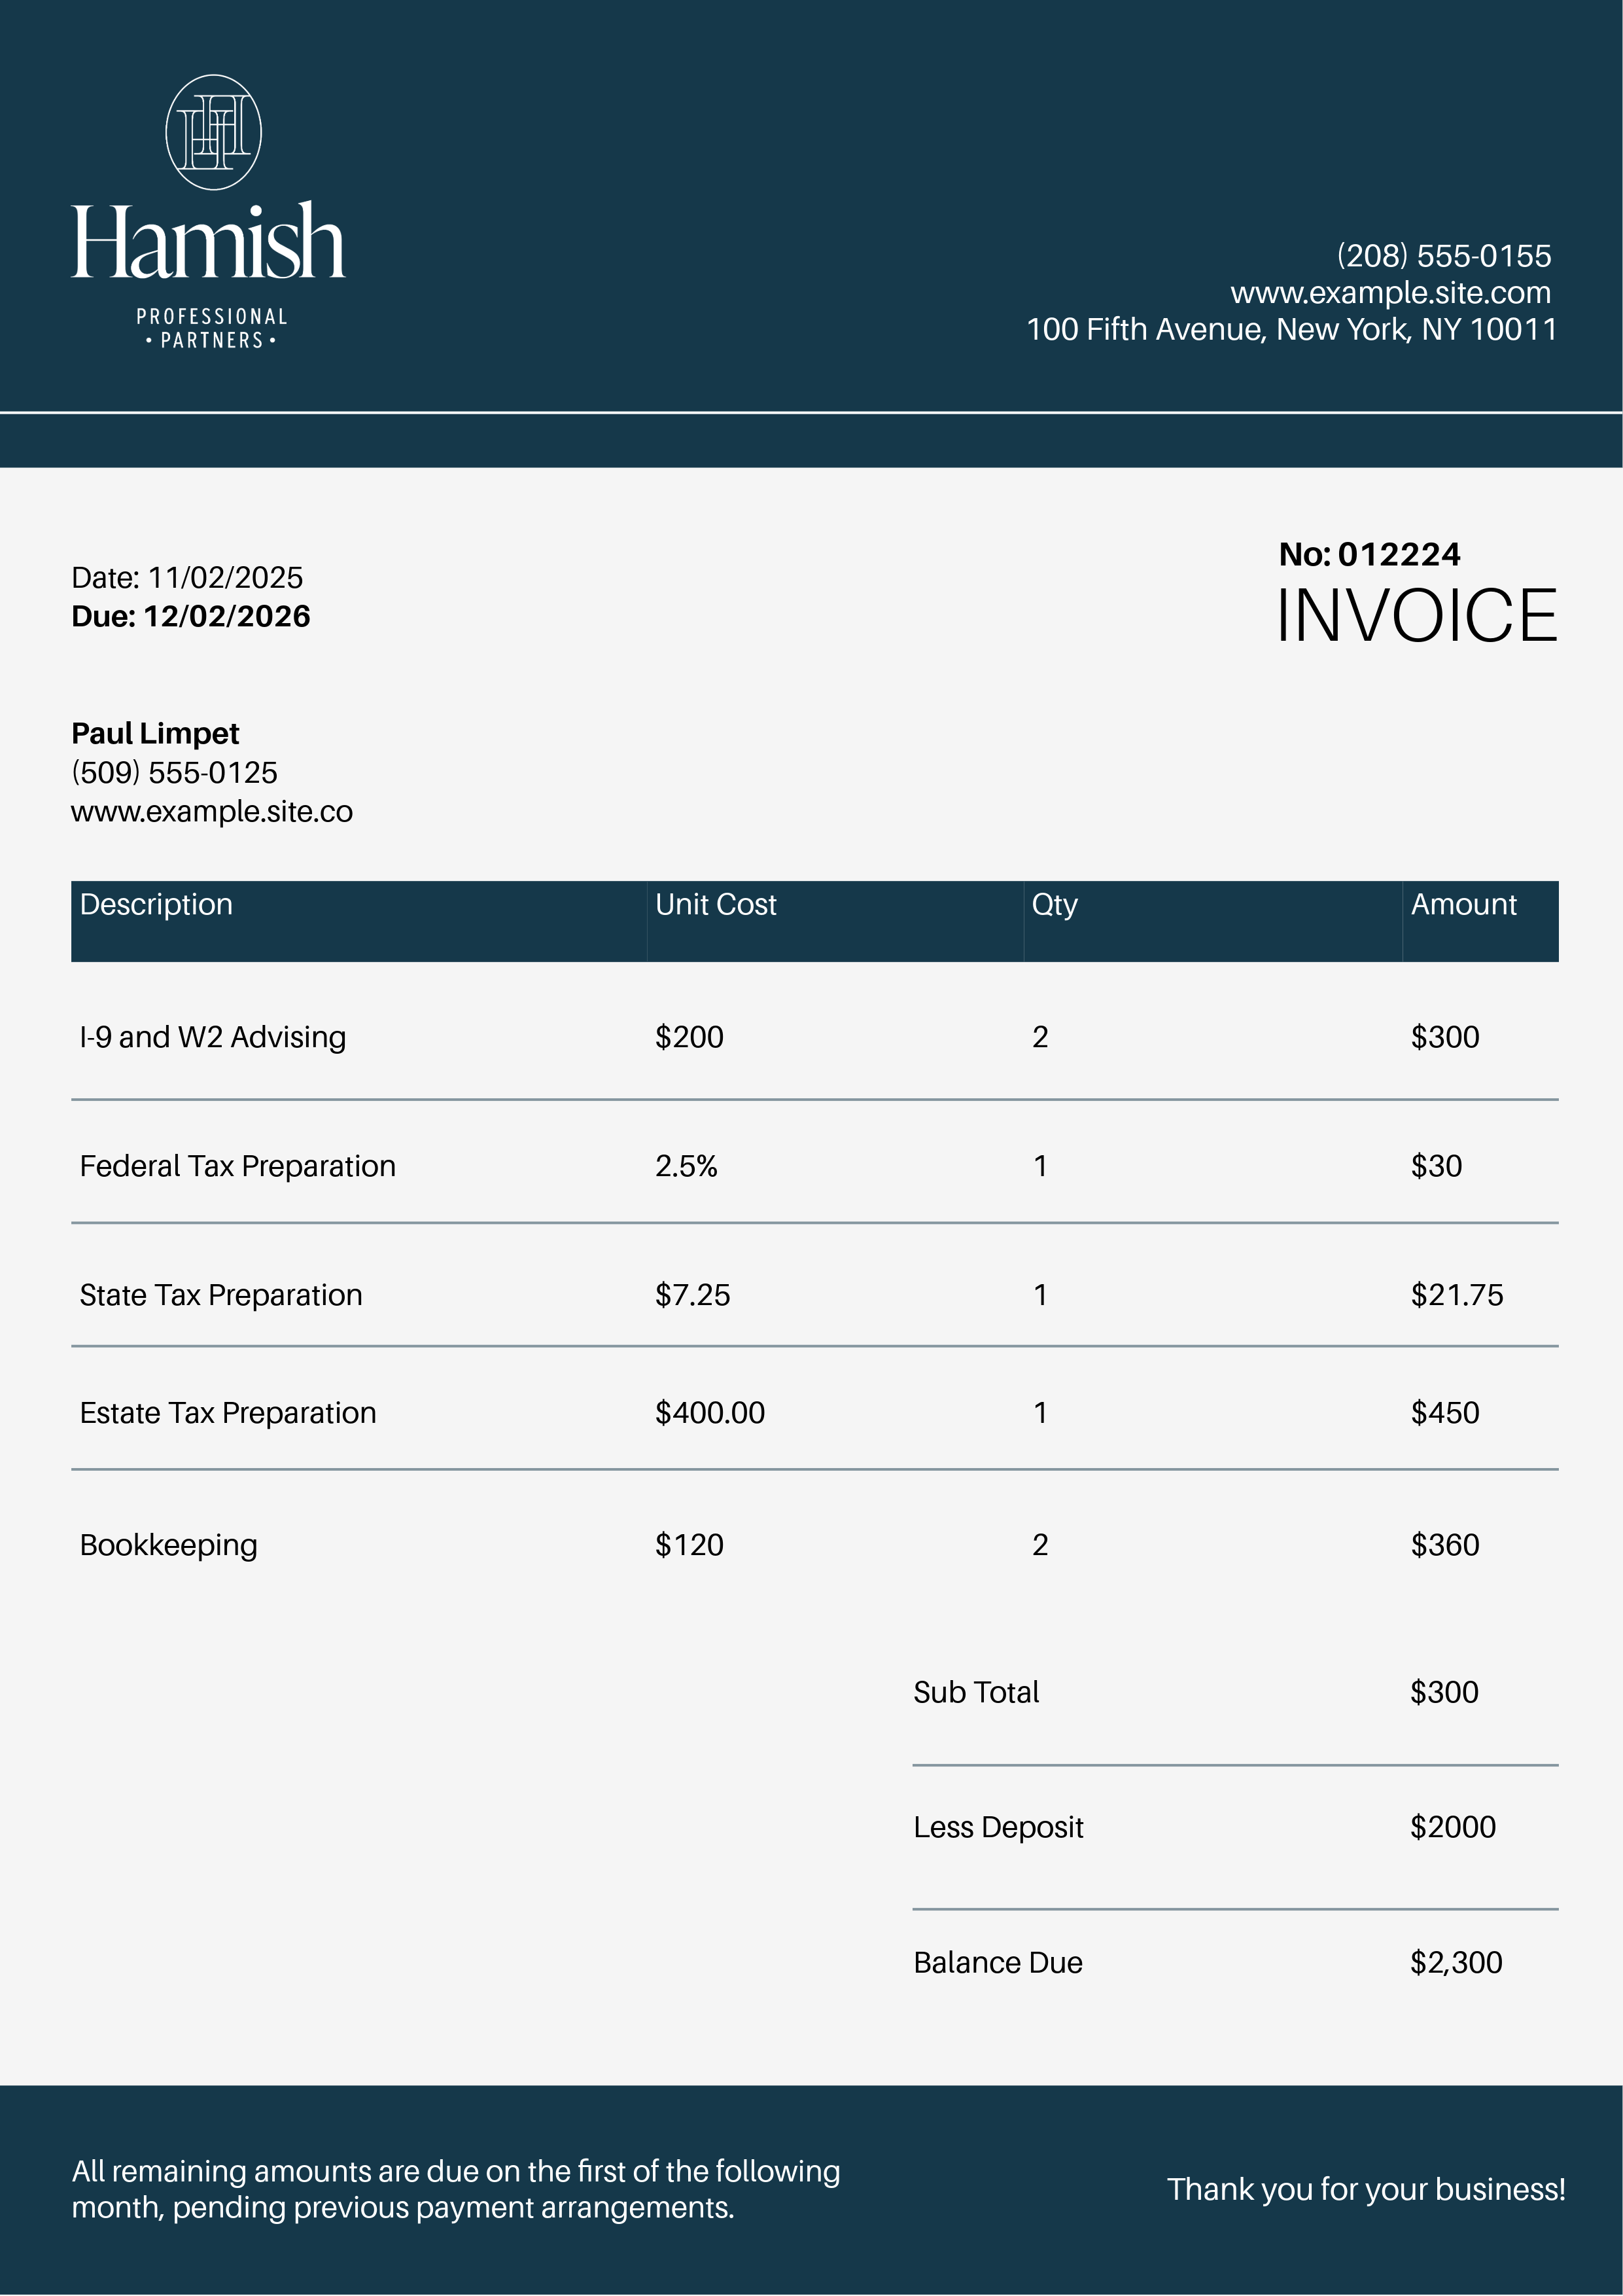Click the Unit Cost column header
This screenshot has height=2296, width=1623.
click(716, 905)
